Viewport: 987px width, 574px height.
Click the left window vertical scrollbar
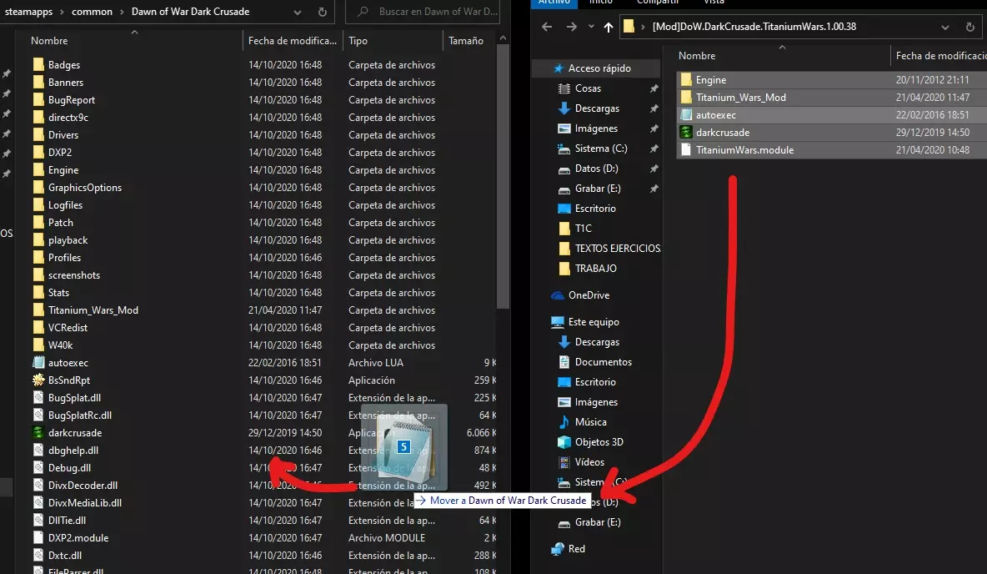(503, 176)
